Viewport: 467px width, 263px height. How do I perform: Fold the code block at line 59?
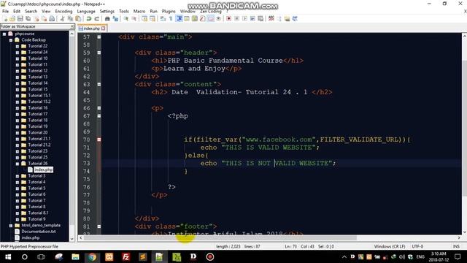pos(99,53)
